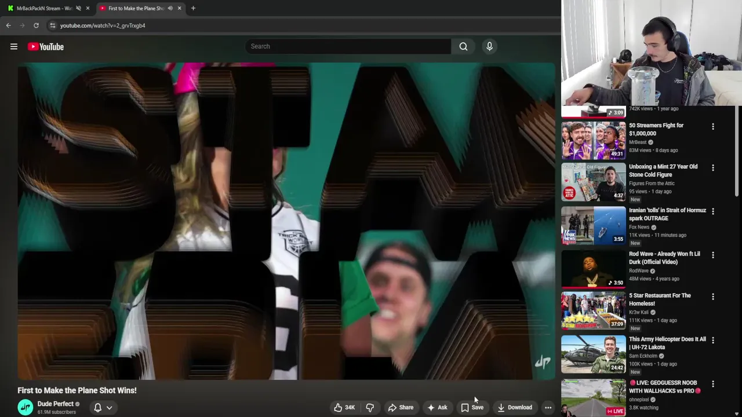Click 'First to Make the Plane Shot Wins!' title
Image resolution: width=742 pixels, height=417 pixels.
77,390
